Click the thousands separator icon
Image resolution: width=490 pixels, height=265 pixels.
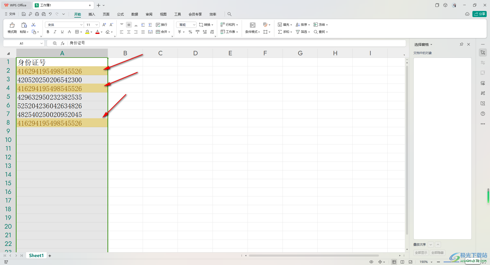coord(198,32)
